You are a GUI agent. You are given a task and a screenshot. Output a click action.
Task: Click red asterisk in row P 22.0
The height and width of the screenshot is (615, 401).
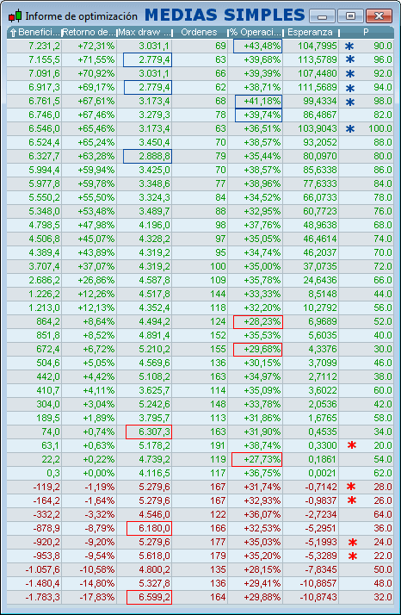point(353,556)
